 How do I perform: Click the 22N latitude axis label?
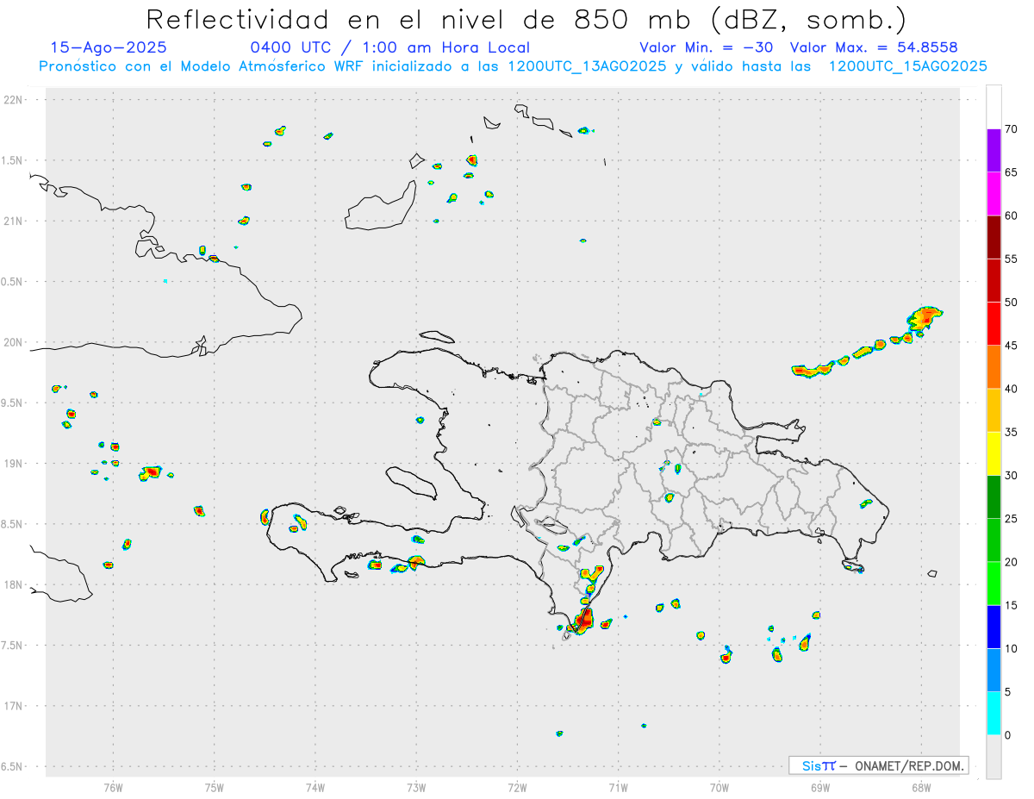click(14, 100)
